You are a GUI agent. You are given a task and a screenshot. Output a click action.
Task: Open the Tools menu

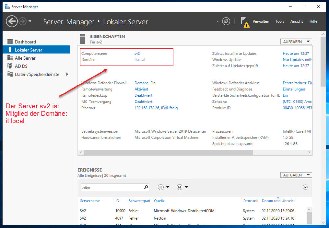point(280,21)
